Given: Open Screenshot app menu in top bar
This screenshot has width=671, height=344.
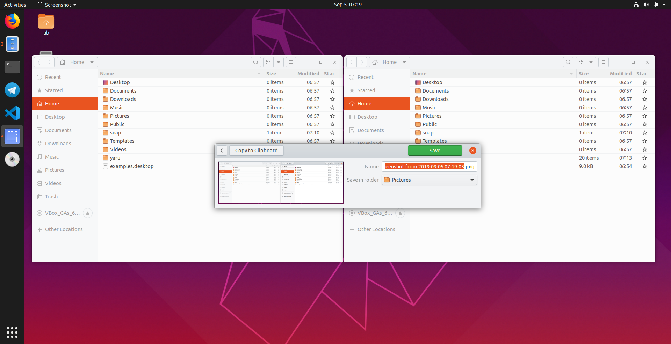Looking at the screenshot, I should click(x=57, y=5).
